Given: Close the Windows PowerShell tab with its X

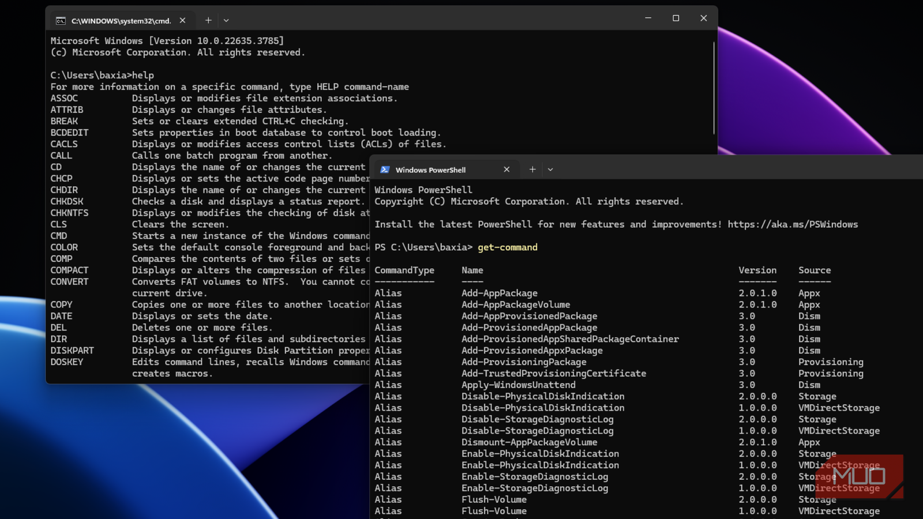Looking at the screenshot, I should [x=506, y=169].
